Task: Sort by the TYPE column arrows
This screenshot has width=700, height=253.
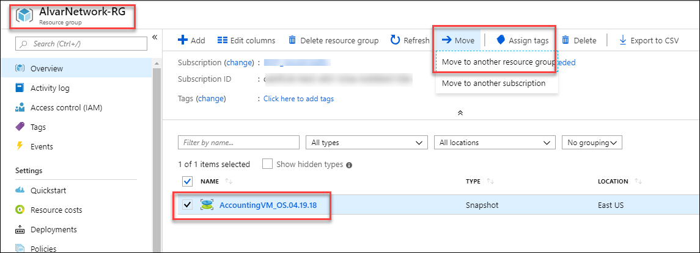Action: (490, 181)
